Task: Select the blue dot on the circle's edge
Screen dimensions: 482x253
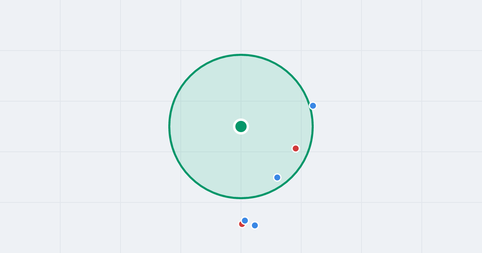Action: 313,106
